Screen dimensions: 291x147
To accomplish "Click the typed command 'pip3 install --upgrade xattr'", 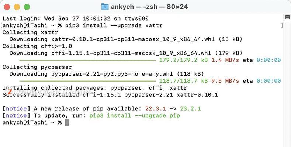I will pos(114,25).
